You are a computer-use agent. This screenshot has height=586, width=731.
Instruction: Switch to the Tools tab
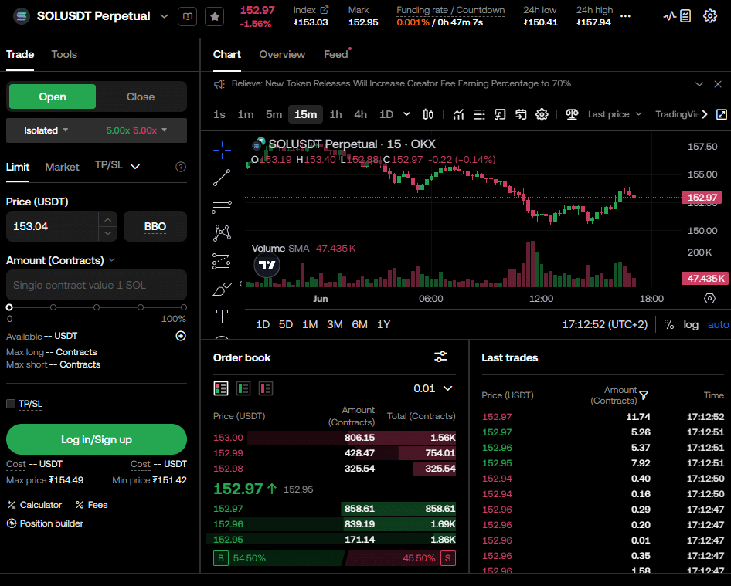coord(64,55)
